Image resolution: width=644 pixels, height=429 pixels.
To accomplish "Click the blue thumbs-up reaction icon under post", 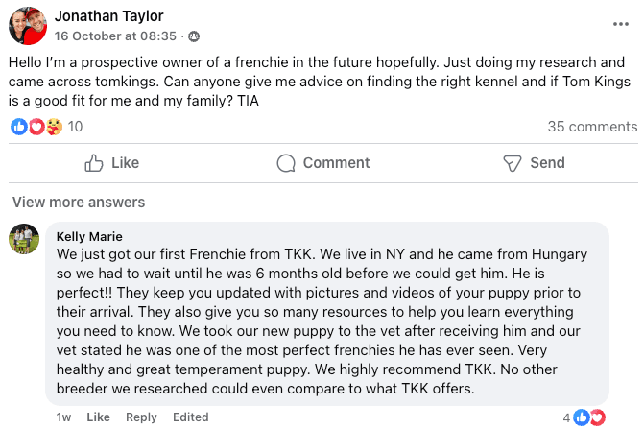I will (18, 126).
